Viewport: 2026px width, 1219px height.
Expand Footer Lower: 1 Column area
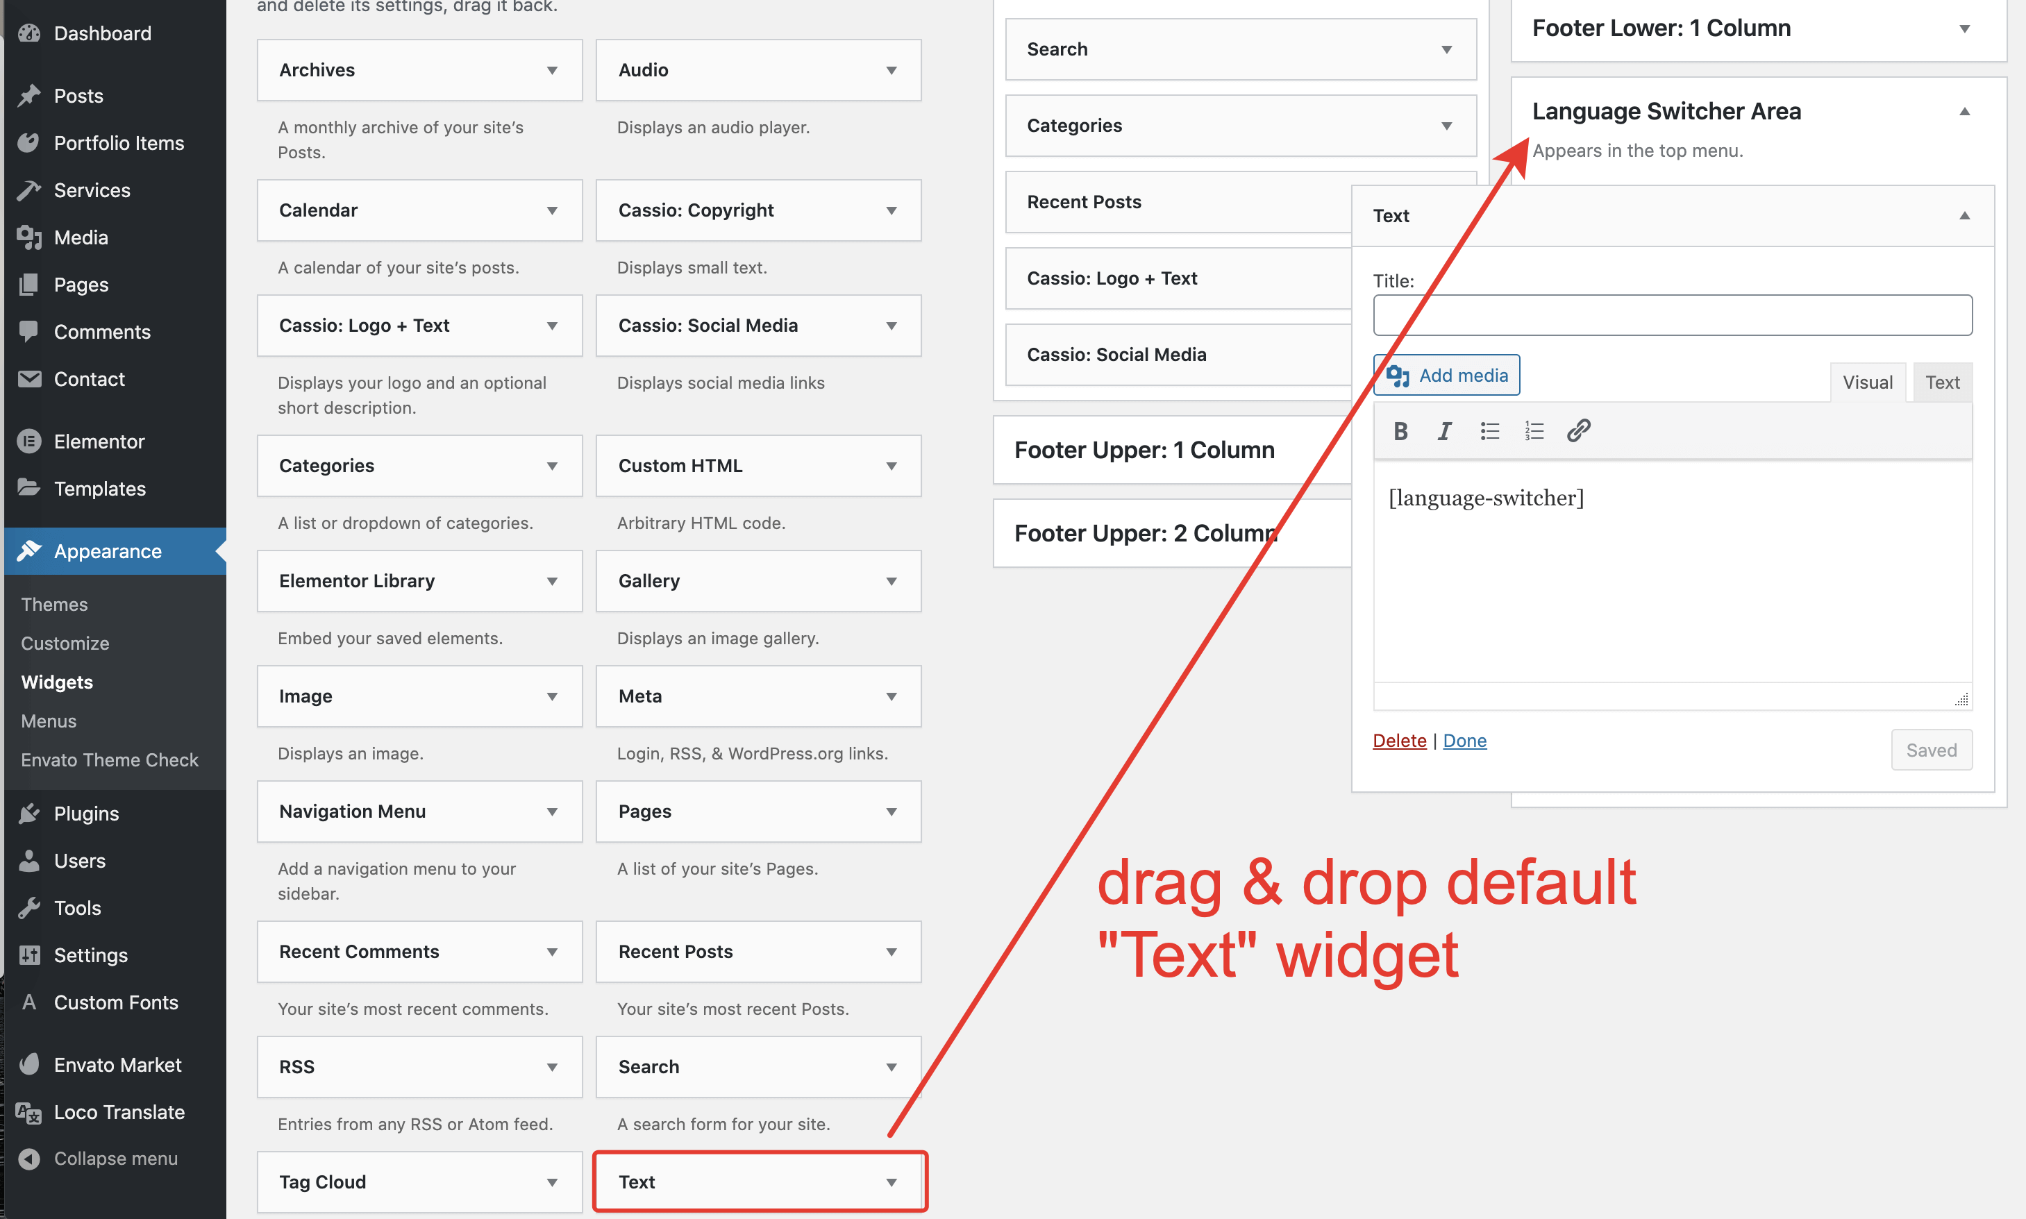[x=1964, y=28]
